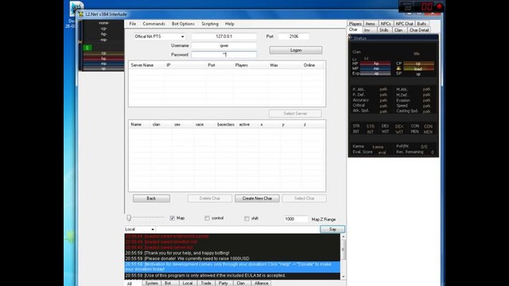Click the Username input field
Screen dimensions: 509x286
pos(224,45)
